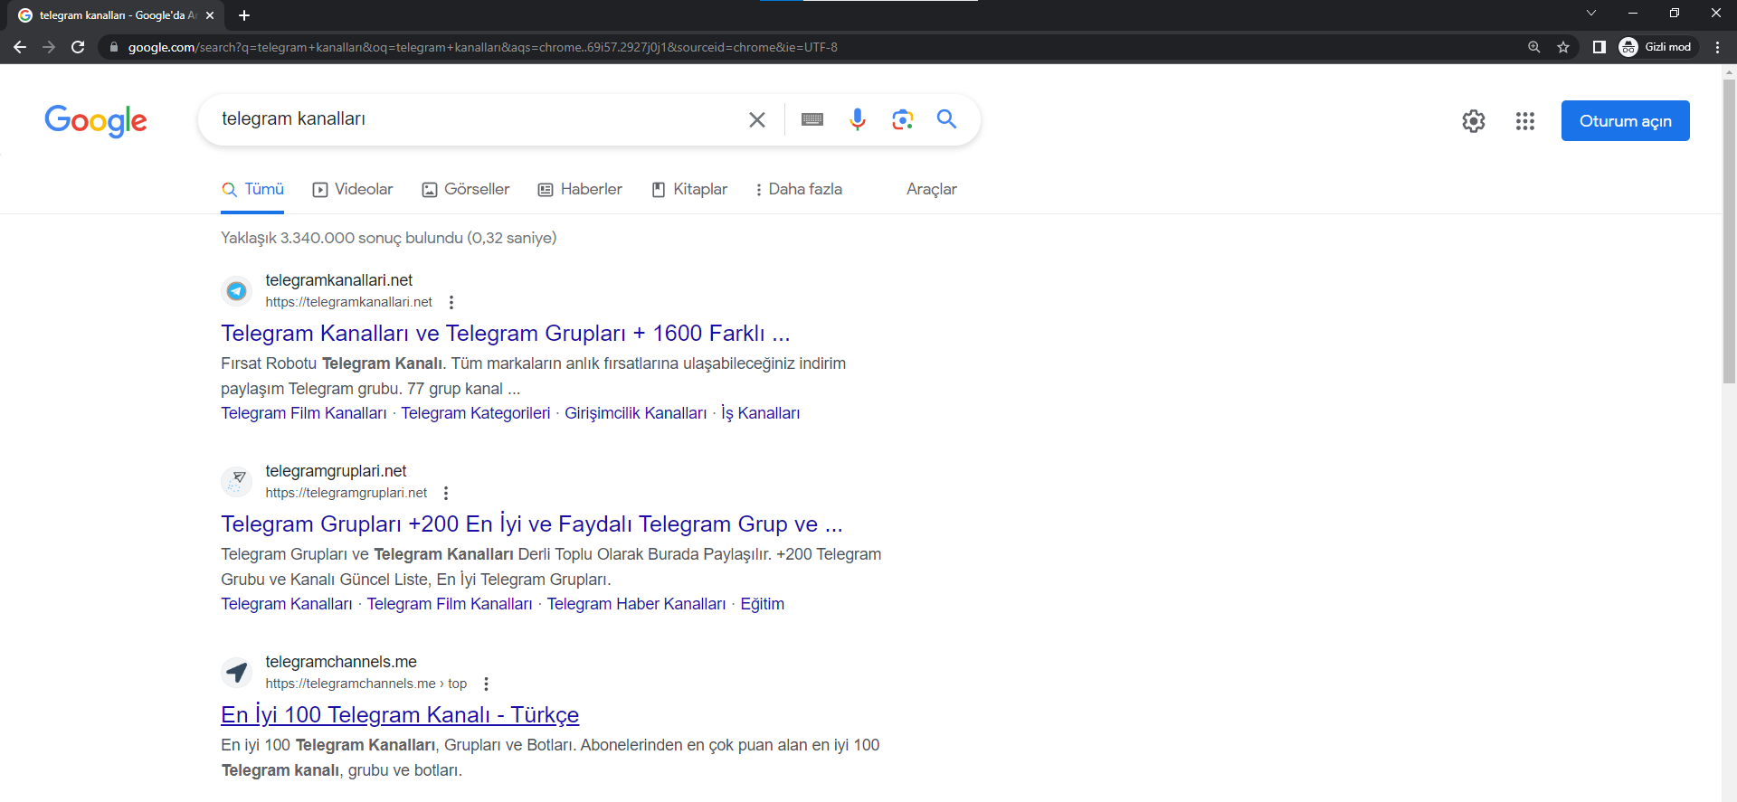Open Telegram Grupları +200 result title
This screenshot has height=802, width=1737.
tap(532, 524)
